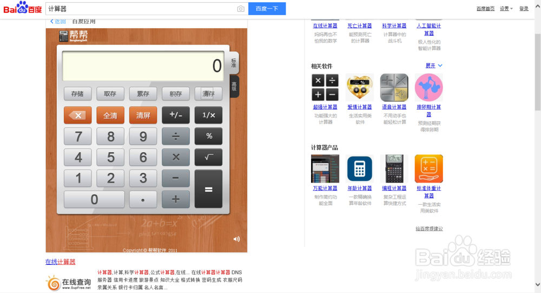Screen dimensions: 541x293
Task: Mute the calculator sound speaker icon
Action: pos(236,239)
